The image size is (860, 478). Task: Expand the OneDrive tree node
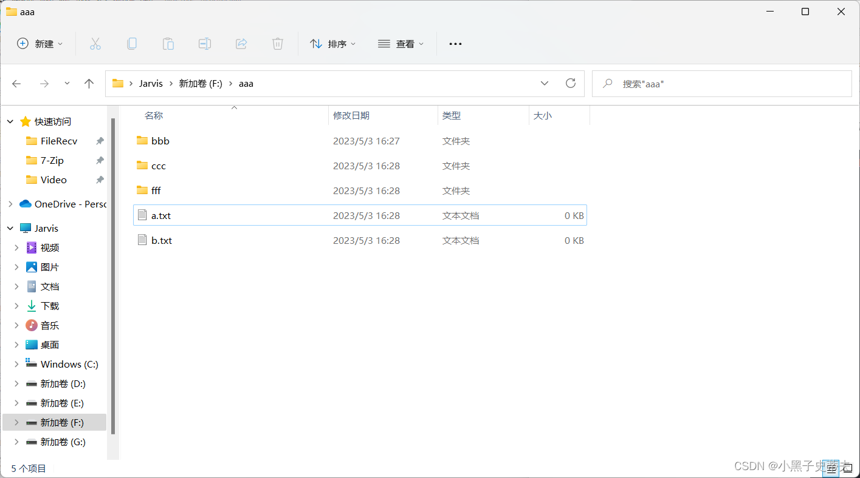(x=10, y=204)
